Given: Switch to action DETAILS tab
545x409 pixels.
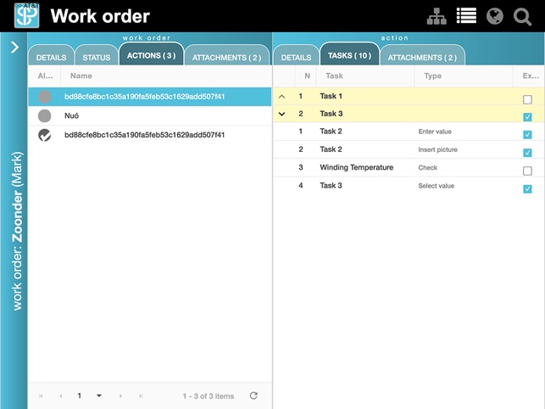Looking at the screenshot, I should pyautogui.click(x=296, y=57).
